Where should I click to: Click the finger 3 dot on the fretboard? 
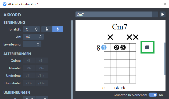(x=123, y=47)
